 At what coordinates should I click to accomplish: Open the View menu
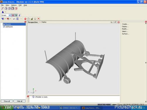[7, 5]
